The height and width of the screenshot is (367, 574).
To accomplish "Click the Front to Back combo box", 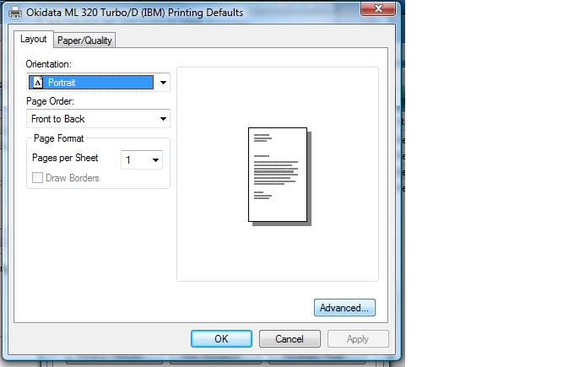I will coord(91,119).
